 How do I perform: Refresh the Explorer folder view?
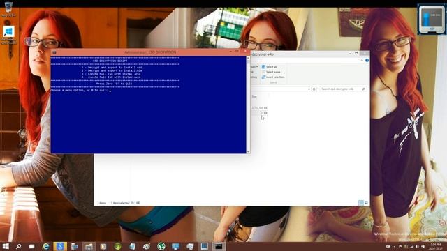(x=314, y=89)
